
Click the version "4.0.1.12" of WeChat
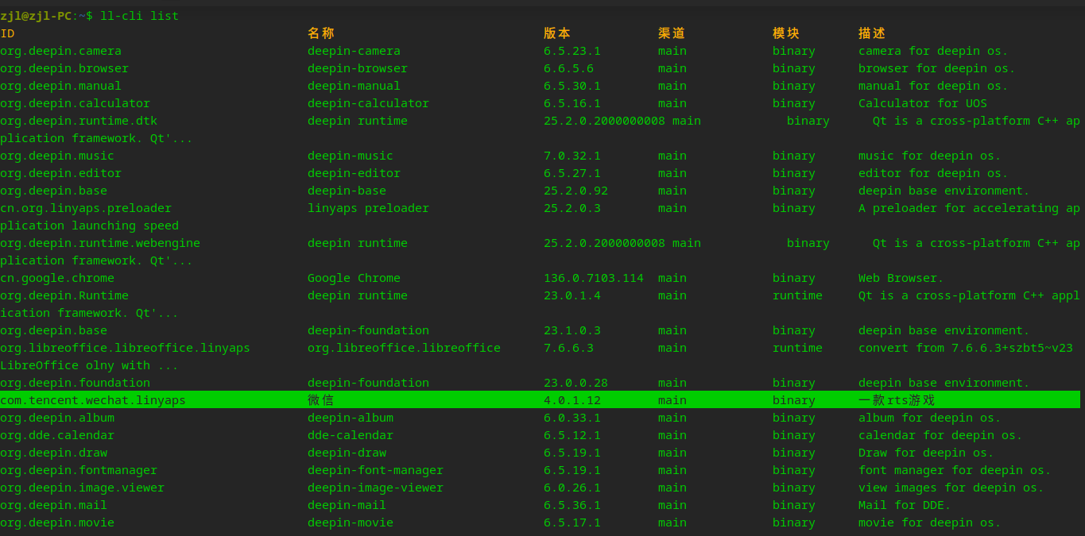pos(572,400)
